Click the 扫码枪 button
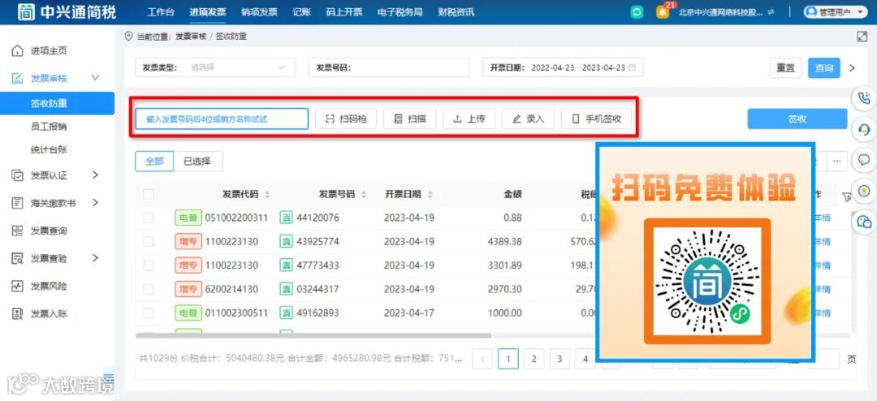This screenshot has width=877, height=401. click(x=346, y=119)
